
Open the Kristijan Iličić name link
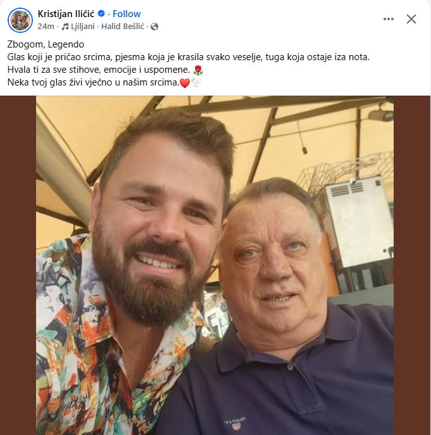pyautogui.click(x=66, y=14)
